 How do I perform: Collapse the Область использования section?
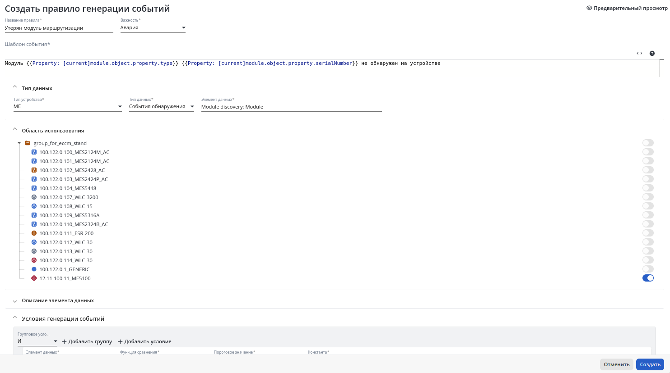15,129
